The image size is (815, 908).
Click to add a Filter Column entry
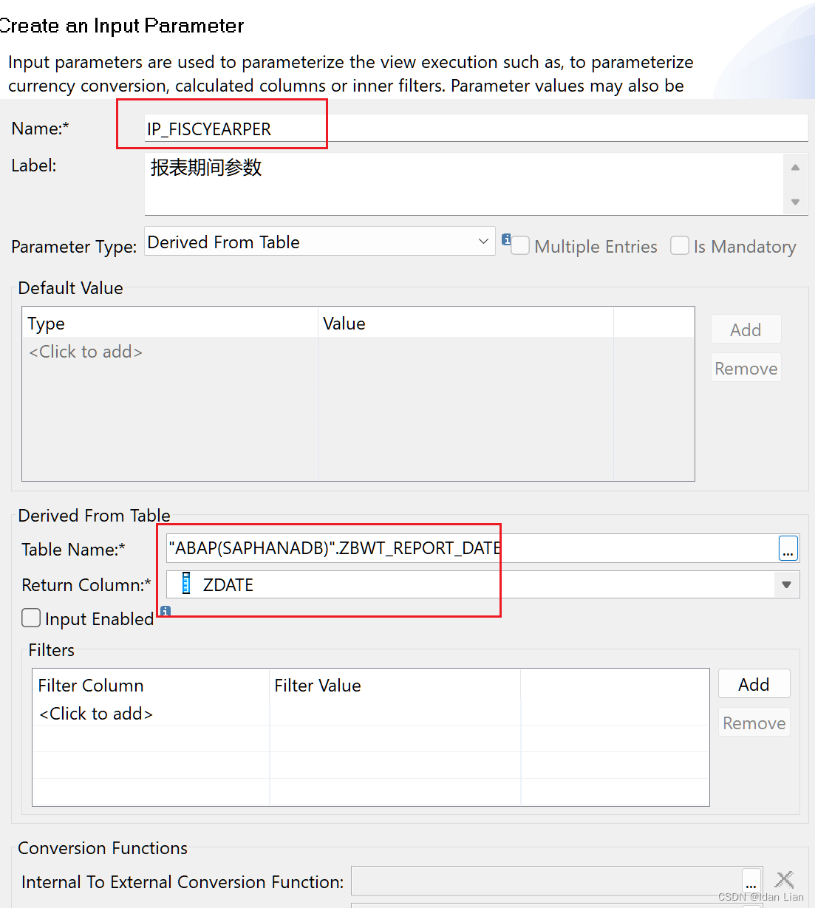95,713
